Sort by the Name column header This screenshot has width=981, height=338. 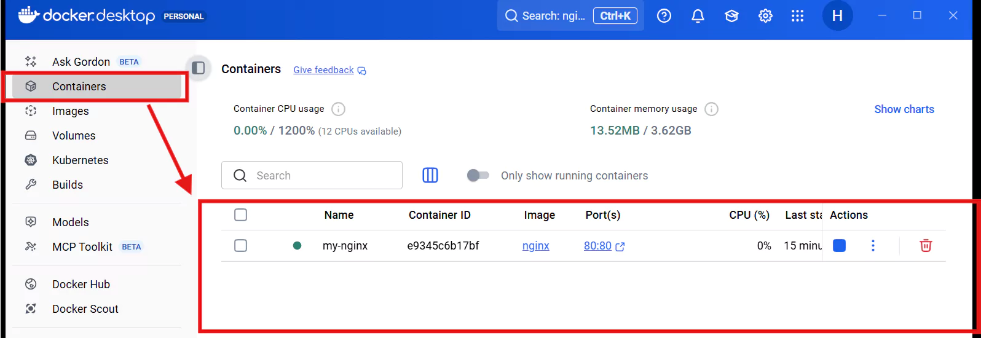[339, 215]
